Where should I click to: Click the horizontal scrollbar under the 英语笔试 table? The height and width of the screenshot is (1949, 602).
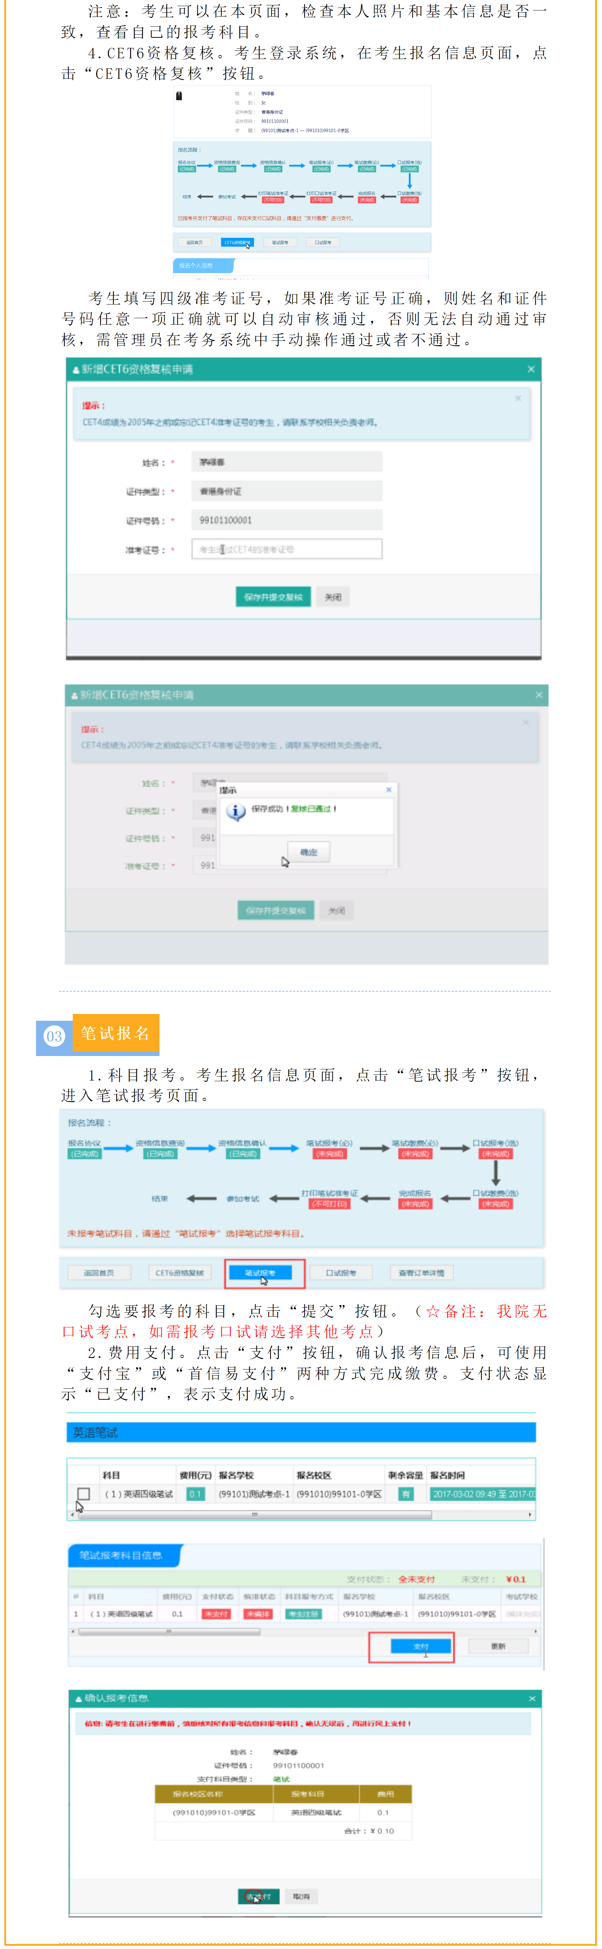tap(255, 1515)
